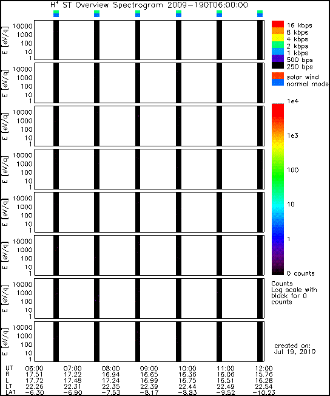Click the 07:00 UT time label
Image resolution: width=330 pixels, height=396 pixels.
73,369
